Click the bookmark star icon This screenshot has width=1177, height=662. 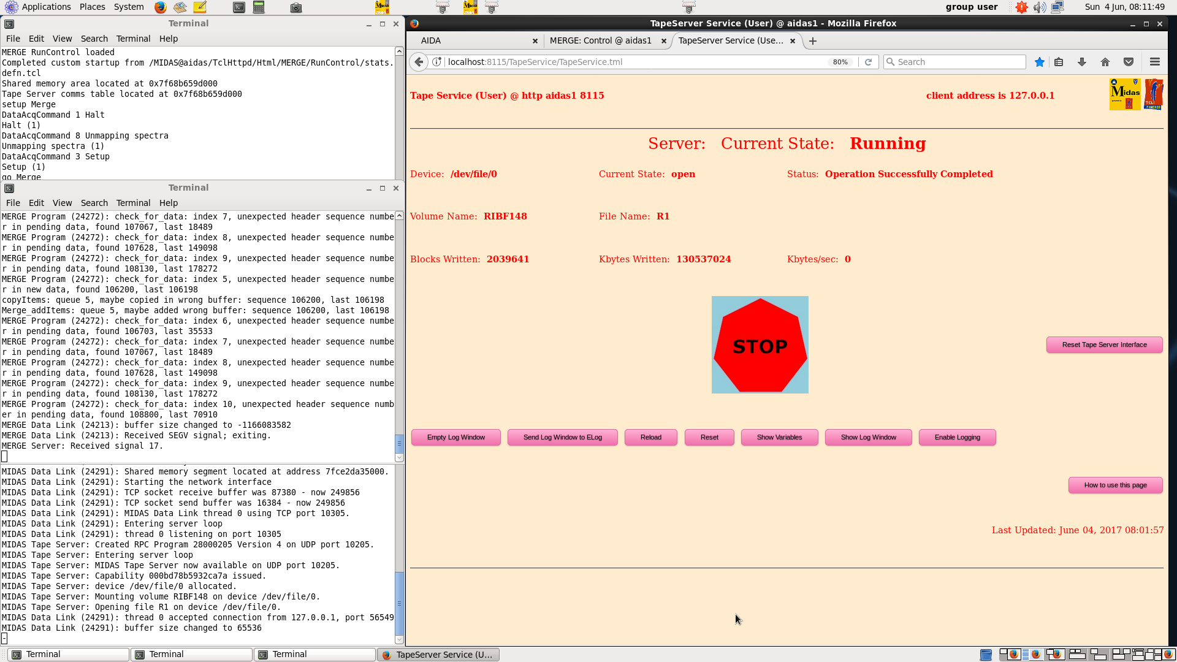[1039, 62]
